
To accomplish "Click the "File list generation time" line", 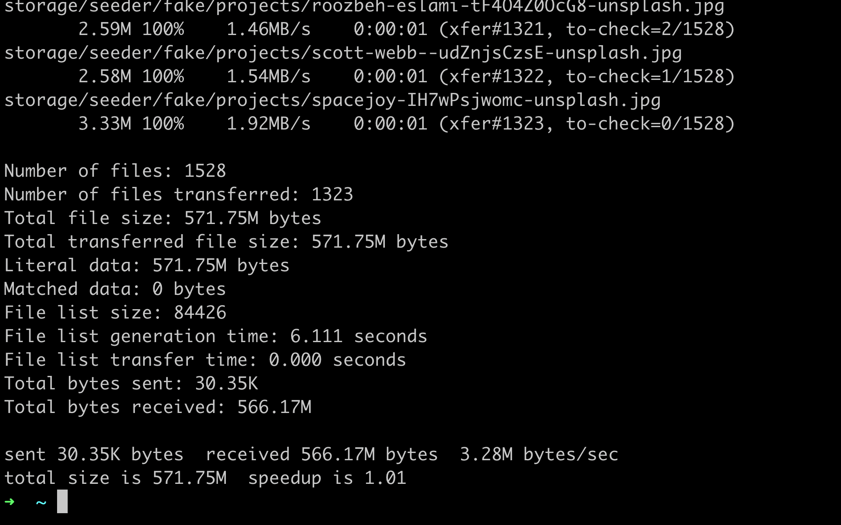I will 216,336.
